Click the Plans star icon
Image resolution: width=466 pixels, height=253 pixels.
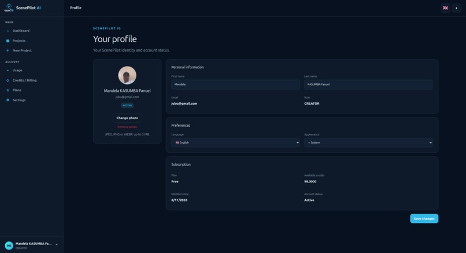(x=8, y=90)
